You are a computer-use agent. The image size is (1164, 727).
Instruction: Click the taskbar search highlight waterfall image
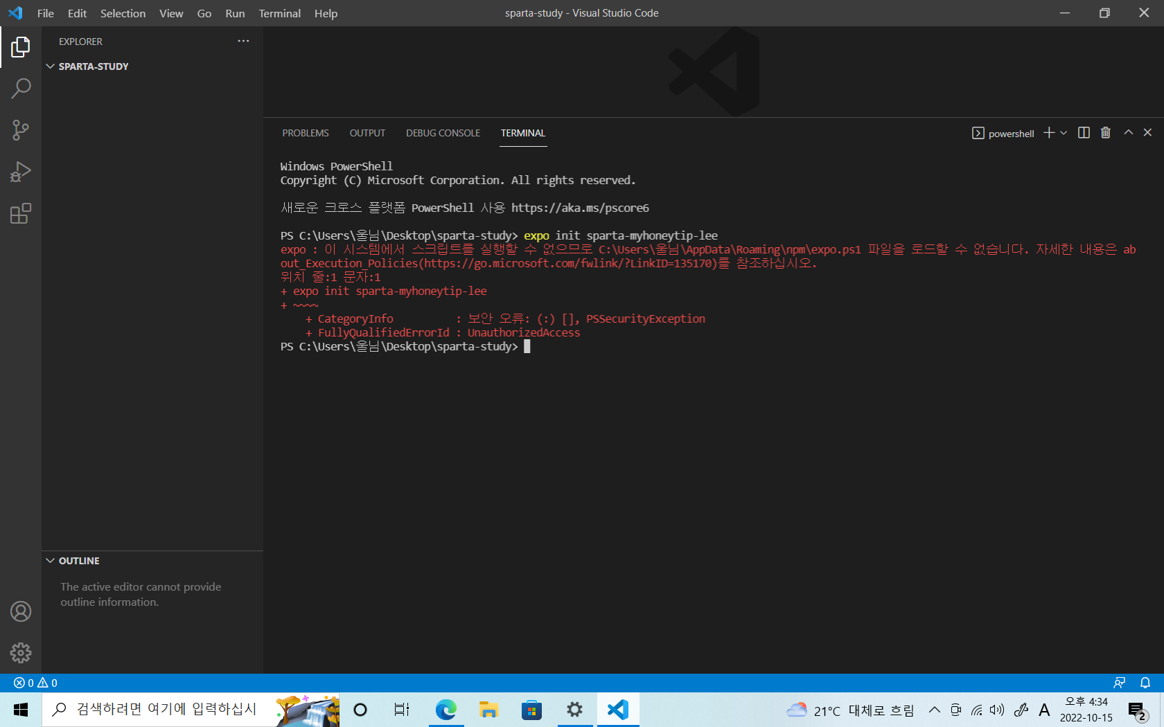point(307,710)
